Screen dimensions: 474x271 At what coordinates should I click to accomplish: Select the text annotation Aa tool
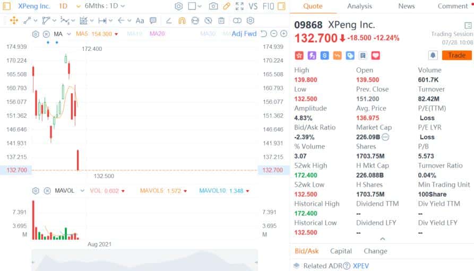pyautogui.click(x=140, y=21)
